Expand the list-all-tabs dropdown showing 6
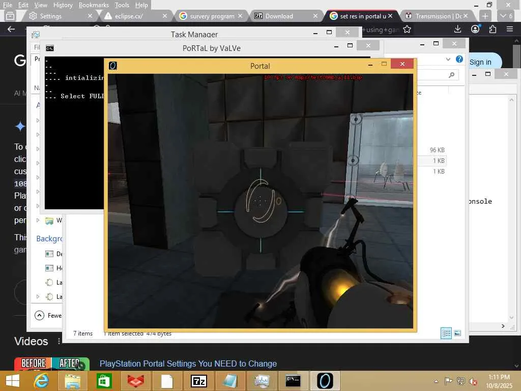This screenshot has height=391, width=521. (507, 16)
